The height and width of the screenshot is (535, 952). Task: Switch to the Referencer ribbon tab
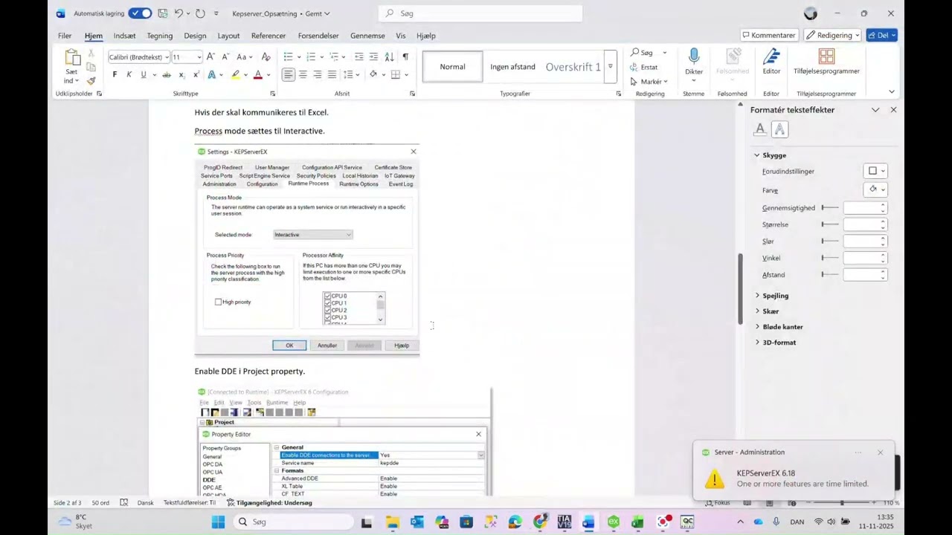coord(268,36)
